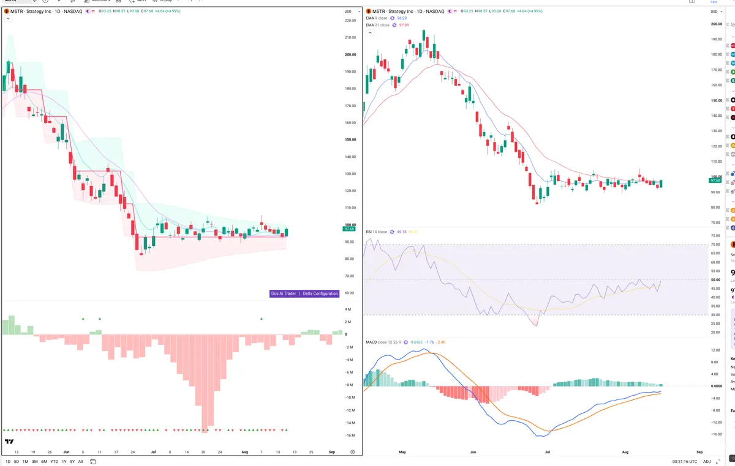
Task: Click the 97.68 price label on right axis
Action: point(715,180)
